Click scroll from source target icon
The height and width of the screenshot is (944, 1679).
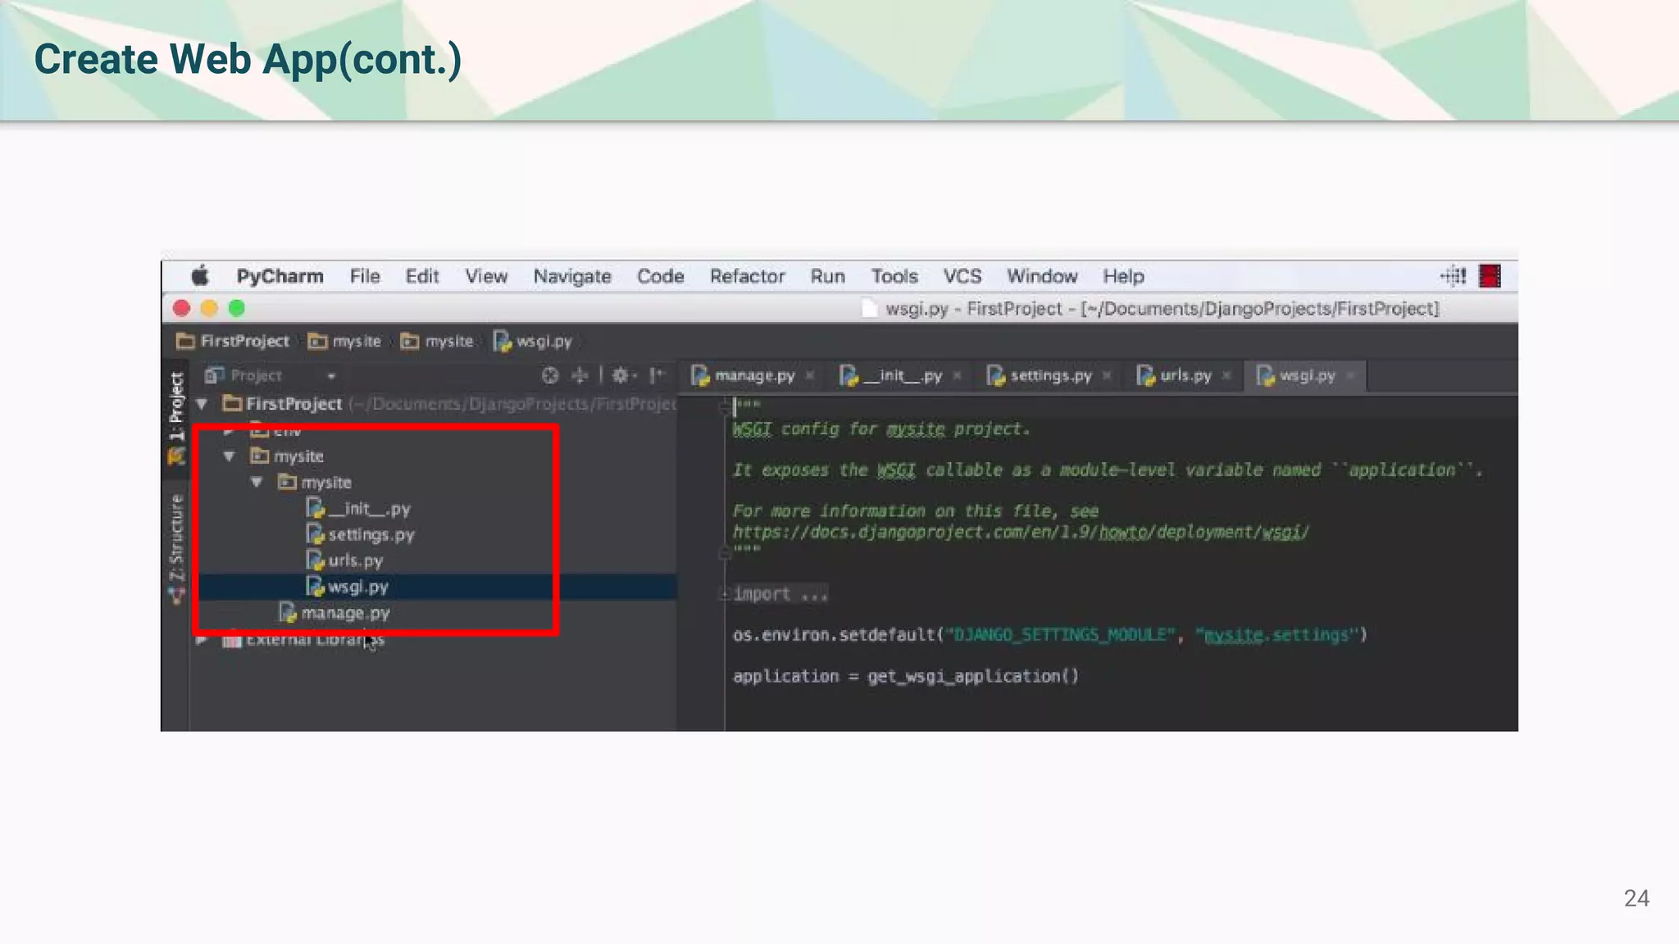point(550,375)
